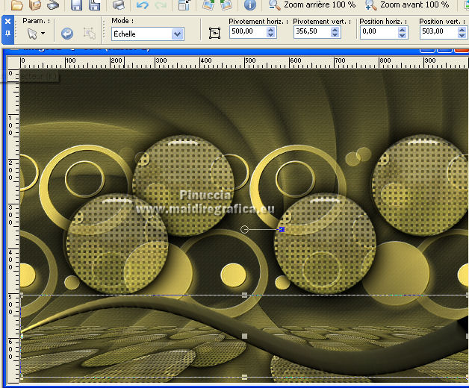469x388 pixels.
Task: Click the Print icon in toolbar
Action: [118, 4]
